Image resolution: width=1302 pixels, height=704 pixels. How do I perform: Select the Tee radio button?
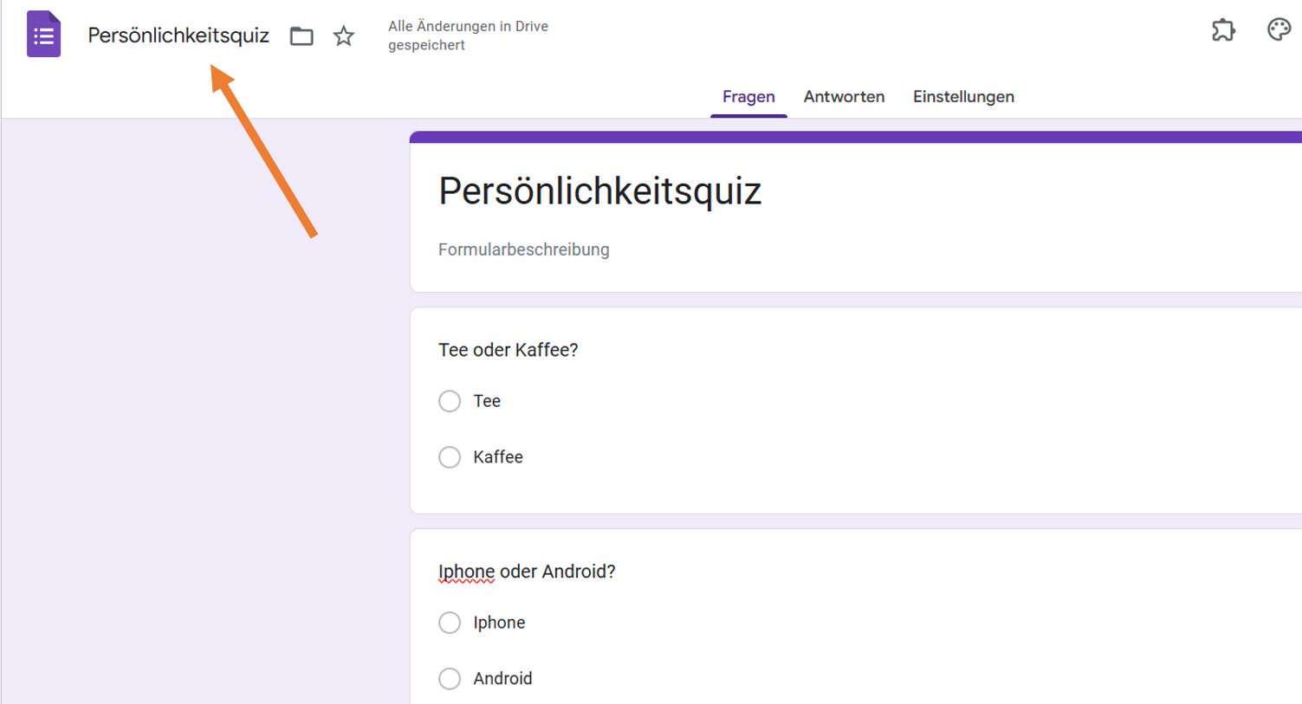(450, 401)
